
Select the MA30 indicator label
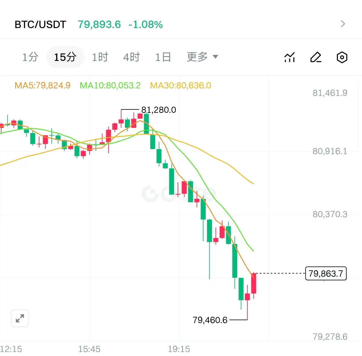tap(180, 85)
